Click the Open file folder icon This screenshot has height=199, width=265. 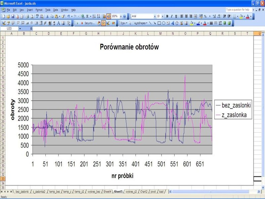pyautogui.click(x=8, y=16)
